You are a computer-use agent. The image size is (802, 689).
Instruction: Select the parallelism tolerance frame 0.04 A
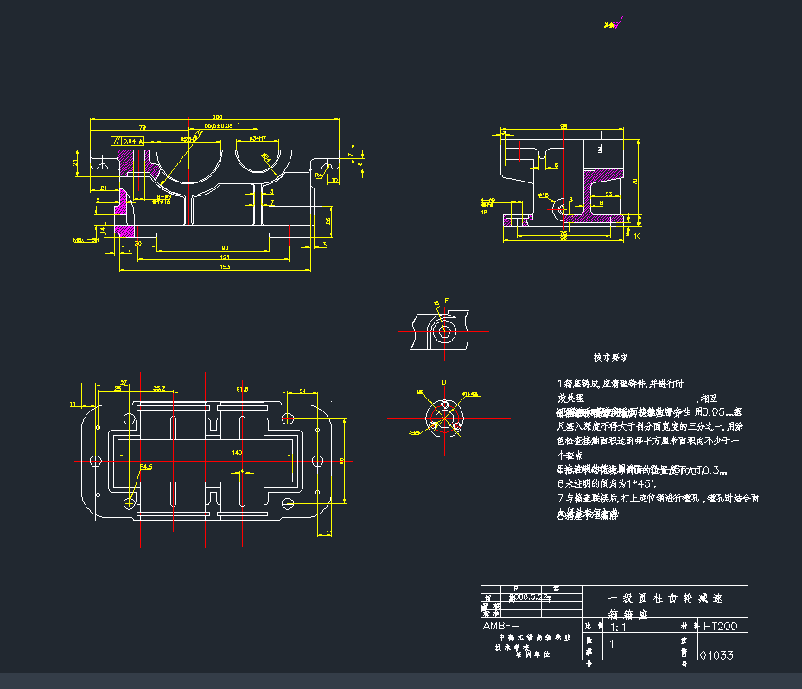[x=126, y=140]
